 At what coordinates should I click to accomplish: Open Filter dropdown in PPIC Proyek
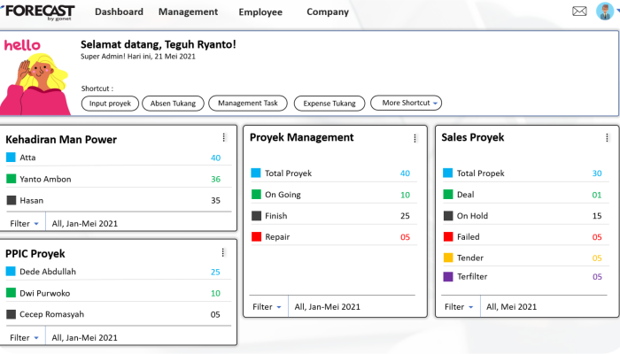point(24,338)
